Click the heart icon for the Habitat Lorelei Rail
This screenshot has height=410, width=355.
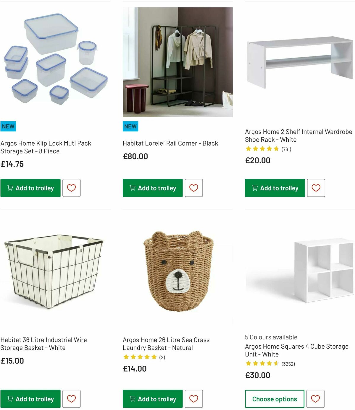[194, 188]
